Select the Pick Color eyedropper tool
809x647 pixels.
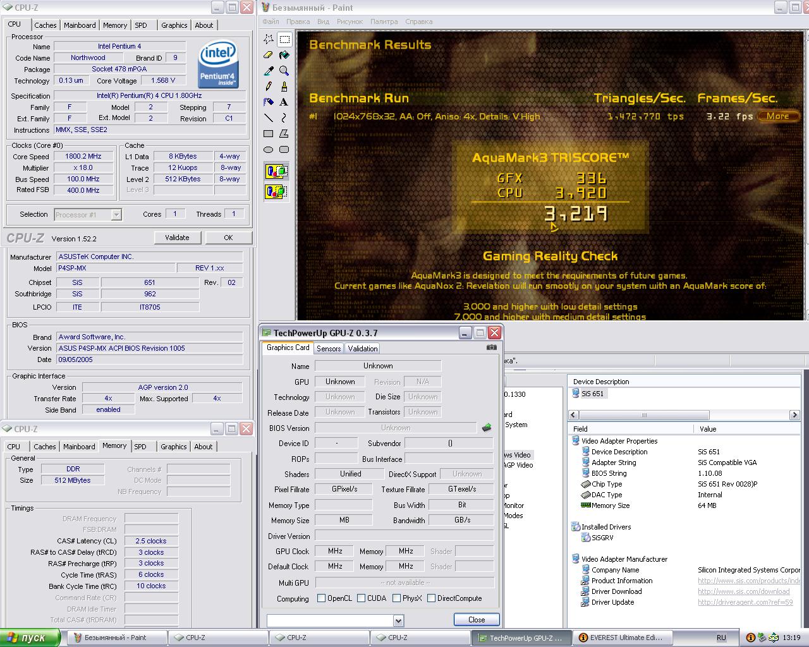269,71
